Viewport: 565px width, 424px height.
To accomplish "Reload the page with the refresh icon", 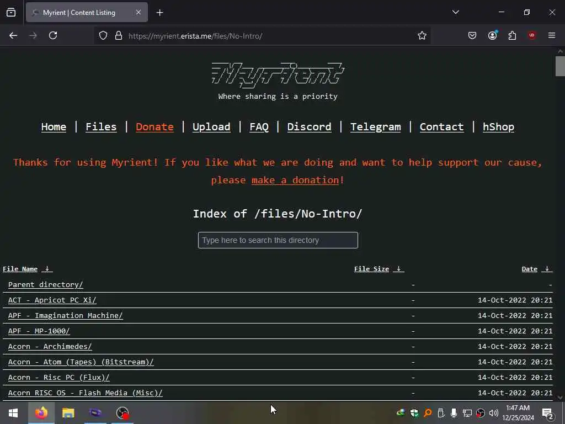I will click(53, 36).
